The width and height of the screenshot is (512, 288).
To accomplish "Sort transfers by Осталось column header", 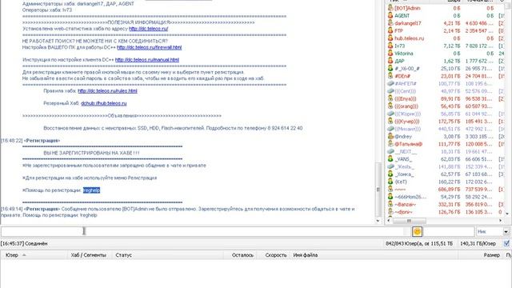I will (x=240, y=255).
